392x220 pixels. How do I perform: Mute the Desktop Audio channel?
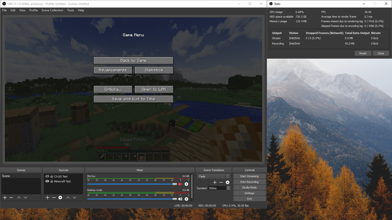pyautogui.click(x=180, y=199)
